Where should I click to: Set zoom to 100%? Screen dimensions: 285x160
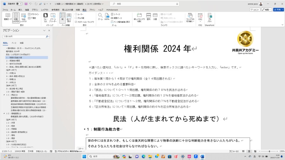point(107,17)
